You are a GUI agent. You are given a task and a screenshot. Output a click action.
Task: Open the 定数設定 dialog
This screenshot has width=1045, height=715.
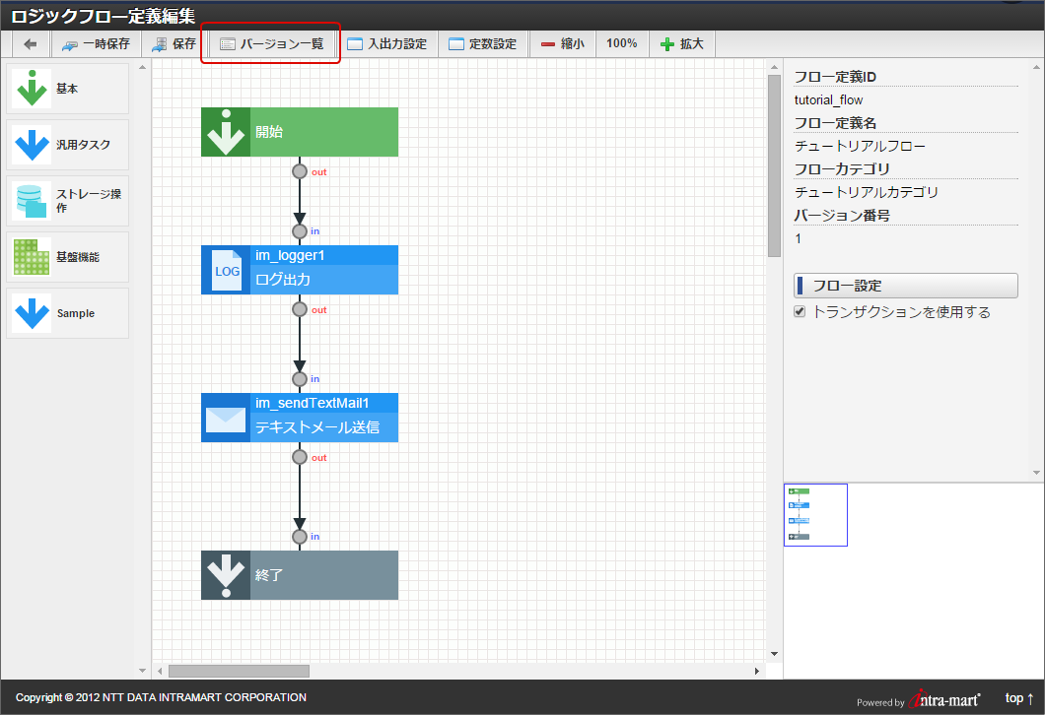[x=484, y=43]
